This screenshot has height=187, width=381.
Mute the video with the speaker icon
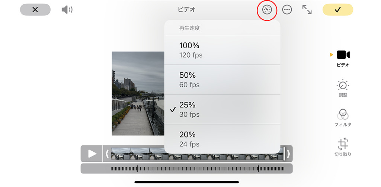tap(67, 10)
